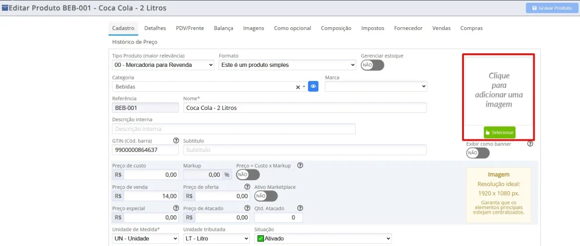Open the Situação dropdown showing Ativado
This screenshot has width=580, height=246.
[323, 239]
